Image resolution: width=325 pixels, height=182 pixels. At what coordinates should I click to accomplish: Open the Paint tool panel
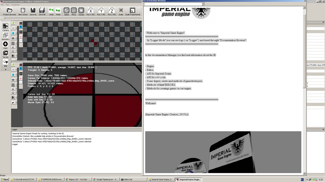(x=5, y=45)
